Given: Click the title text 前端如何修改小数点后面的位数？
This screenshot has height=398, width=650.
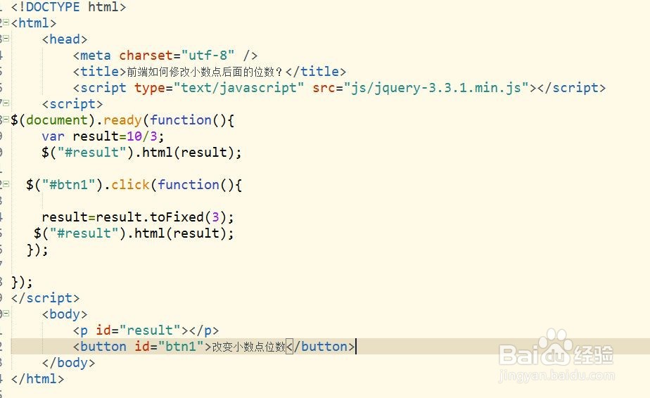Looking at the screenshot, I should [205, 72].
